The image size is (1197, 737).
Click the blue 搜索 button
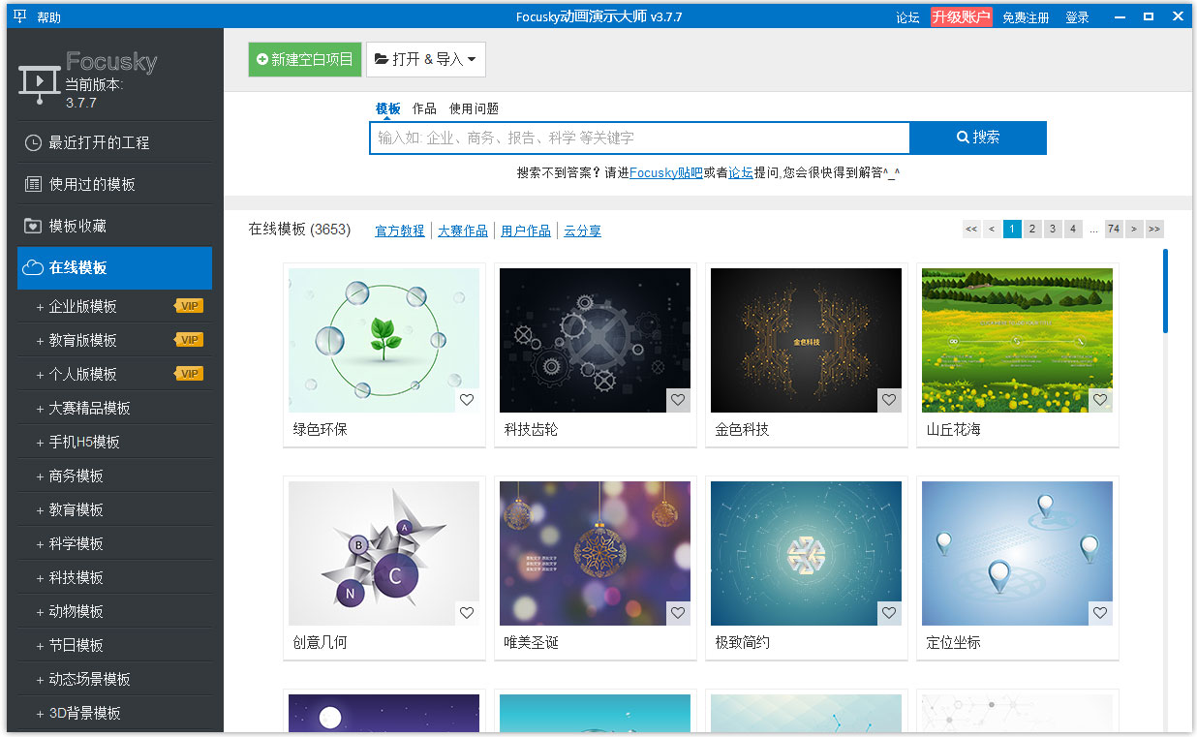(x=978, y=138)
